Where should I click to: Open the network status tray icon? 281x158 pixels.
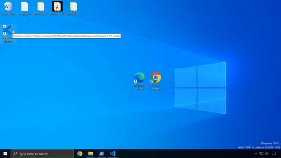coord(262,154)
